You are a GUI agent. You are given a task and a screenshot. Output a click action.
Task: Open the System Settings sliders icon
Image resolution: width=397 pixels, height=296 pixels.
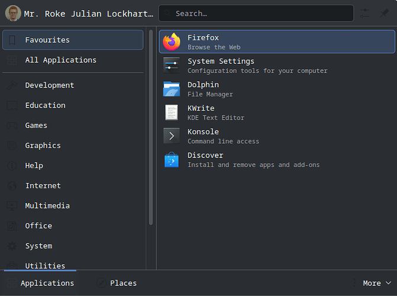(x=172, y=65)
